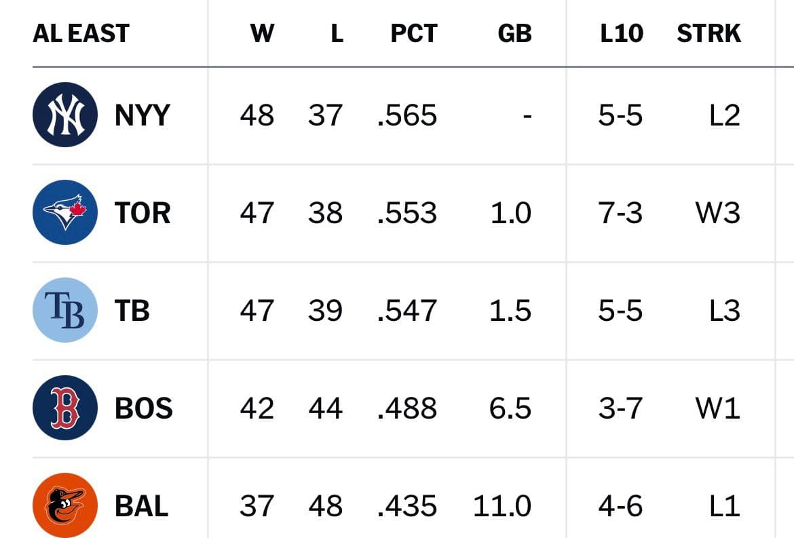The width and height of the screenshot is (794, 538).
Task: Click the Toronto Blue Jays logo
Action: pos(65,212)
